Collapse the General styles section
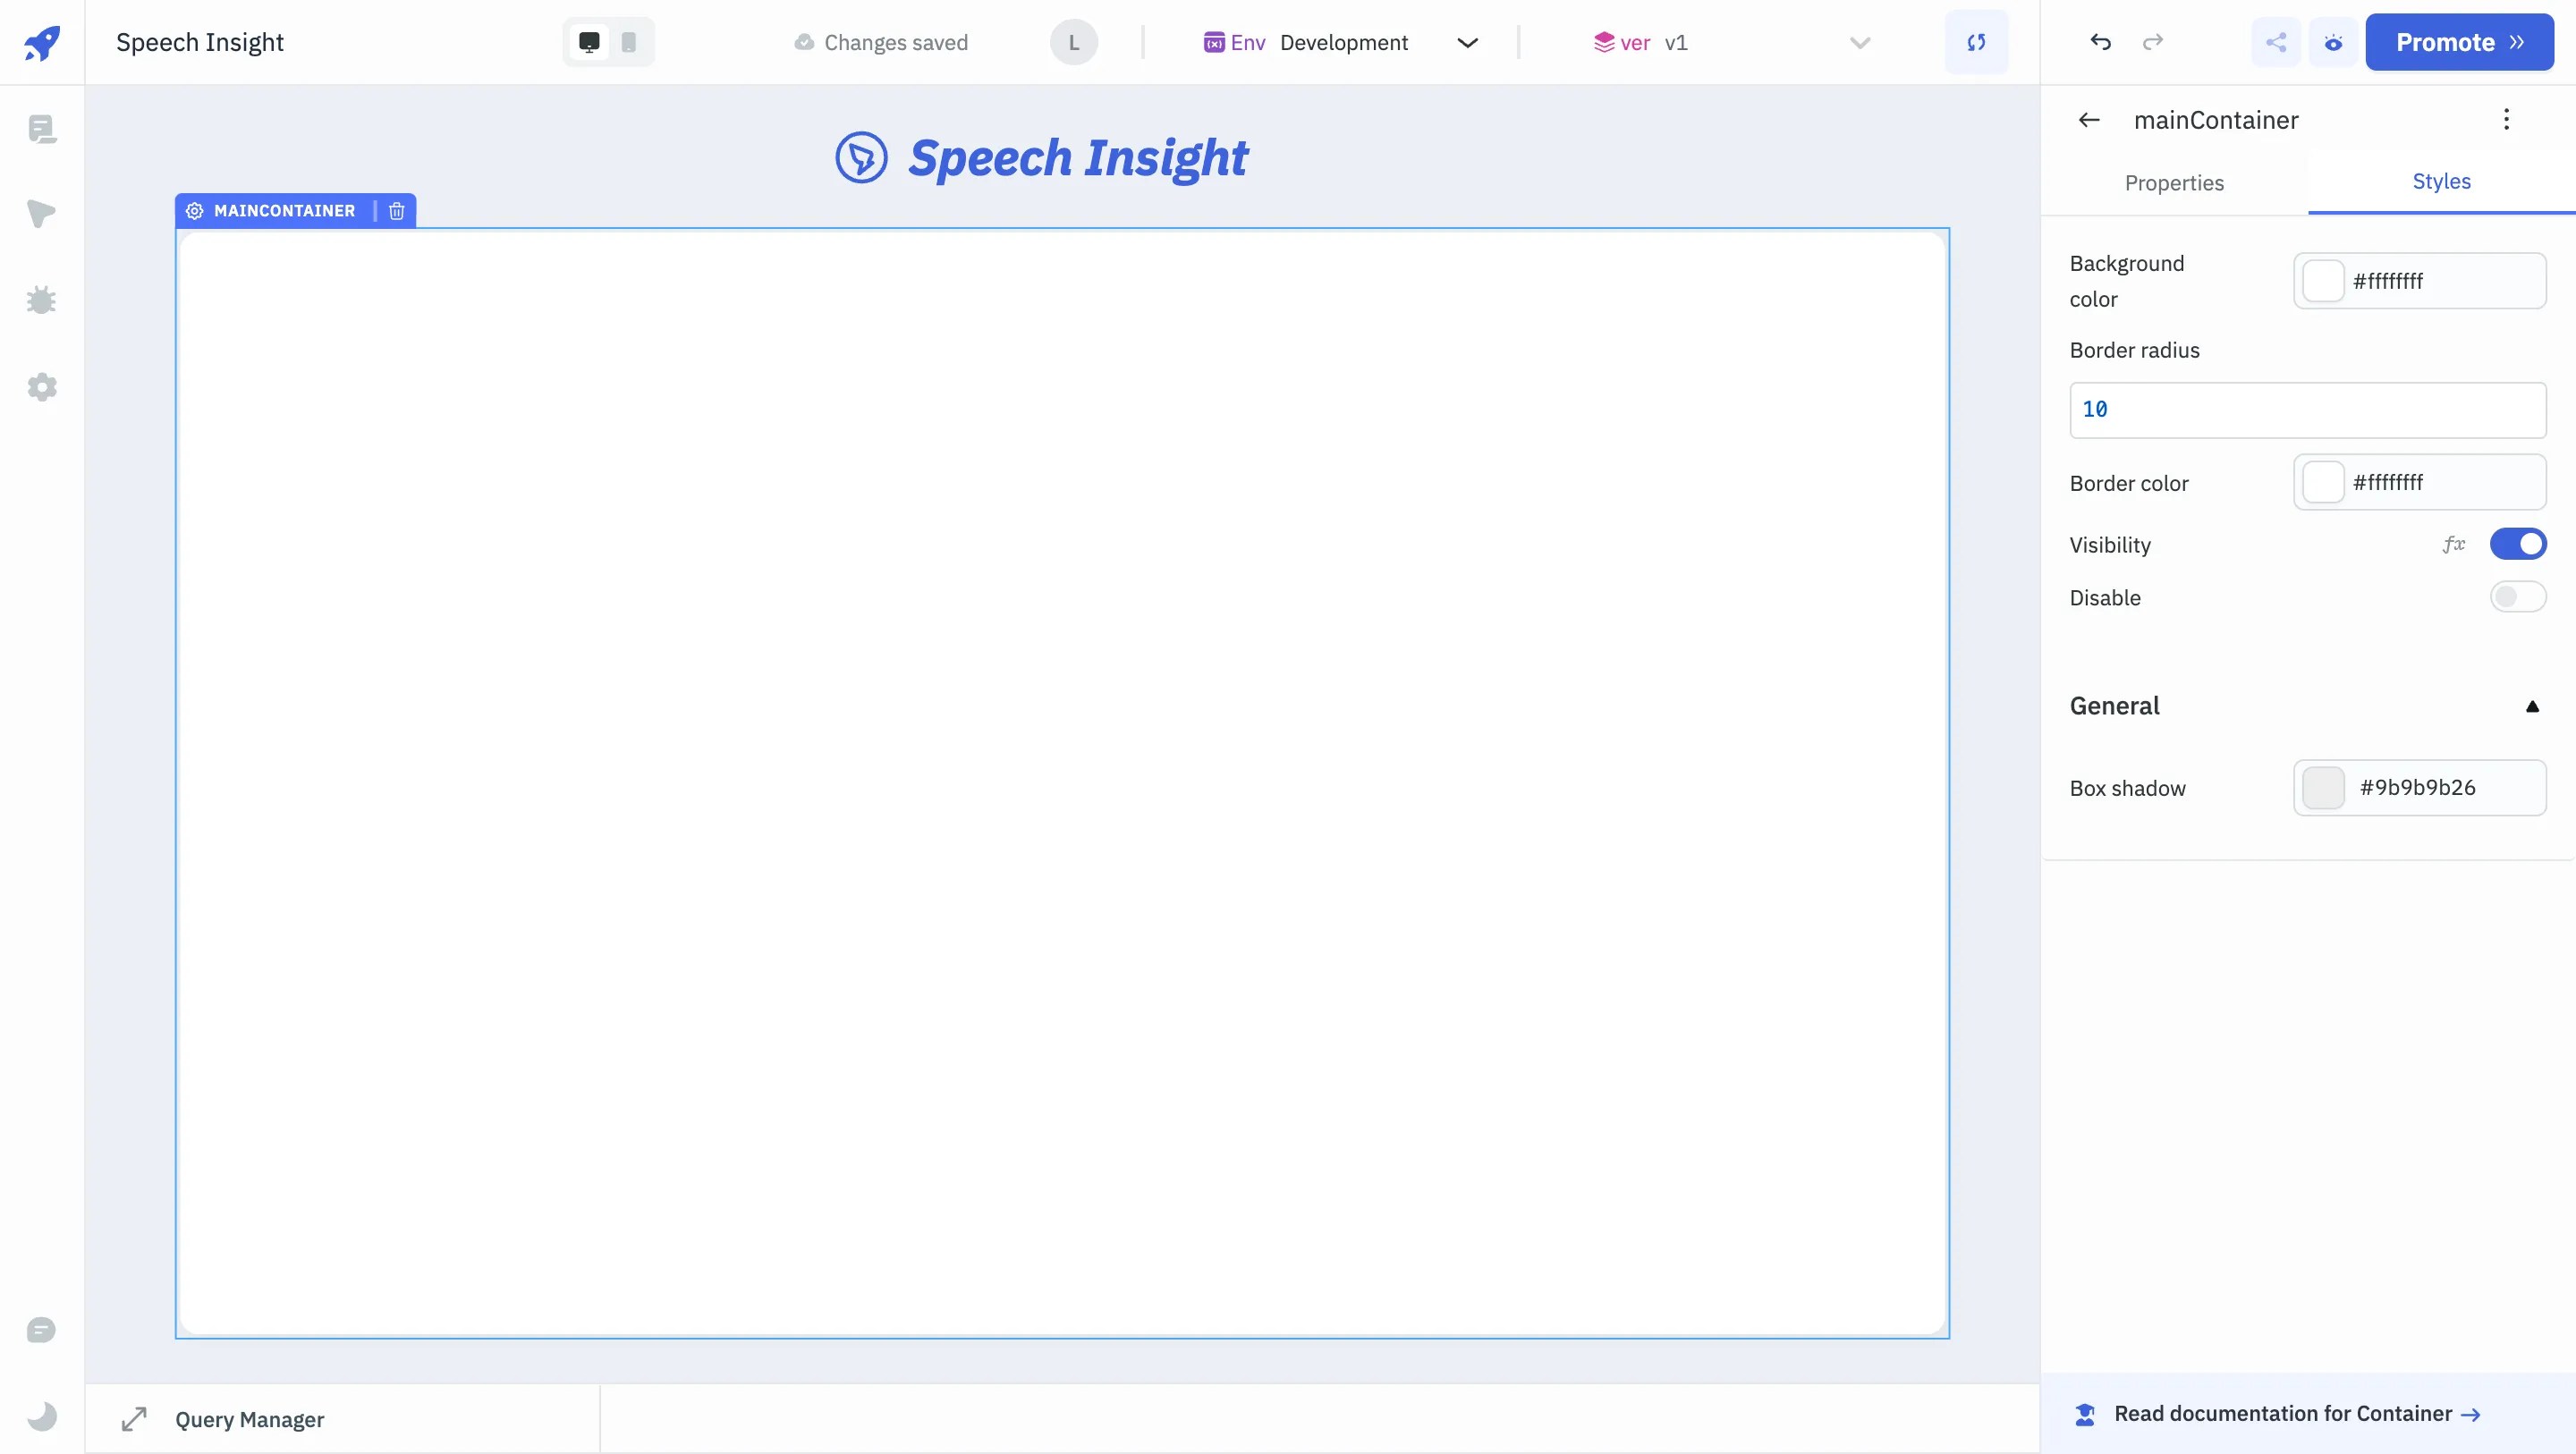 [2533, 706]
